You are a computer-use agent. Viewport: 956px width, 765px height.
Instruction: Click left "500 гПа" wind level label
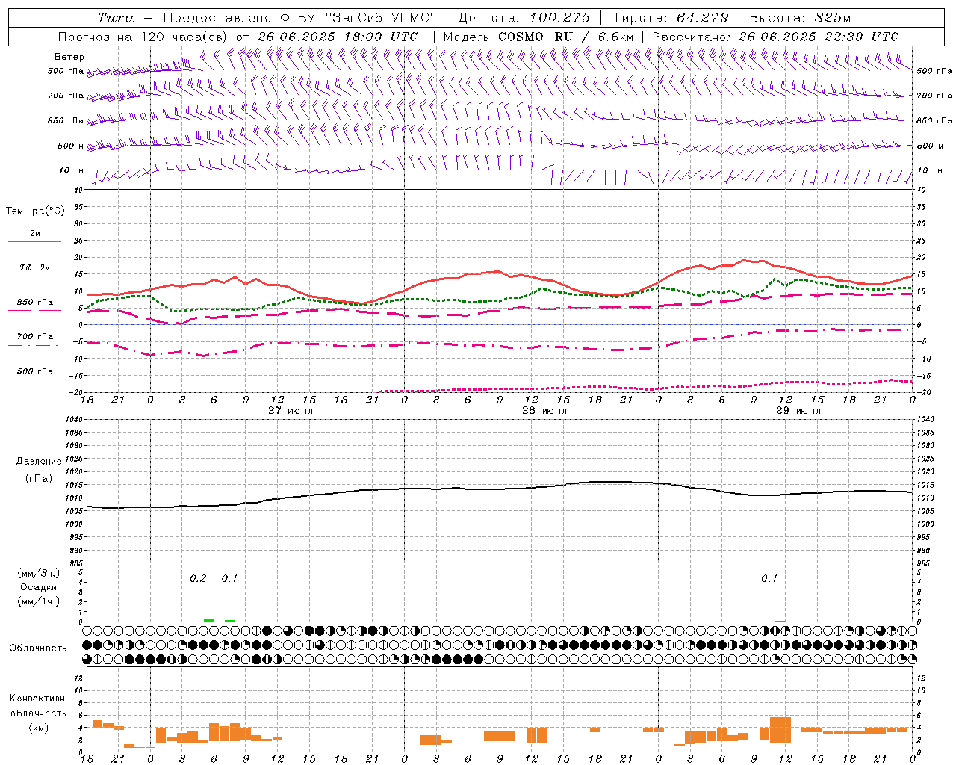66,72
